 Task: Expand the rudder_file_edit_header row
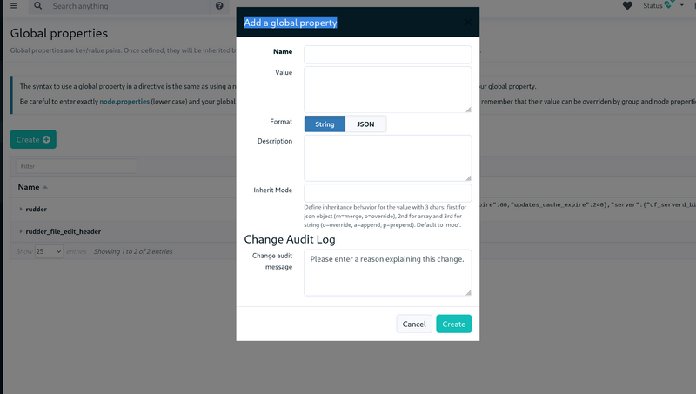(x=21, y=231)
